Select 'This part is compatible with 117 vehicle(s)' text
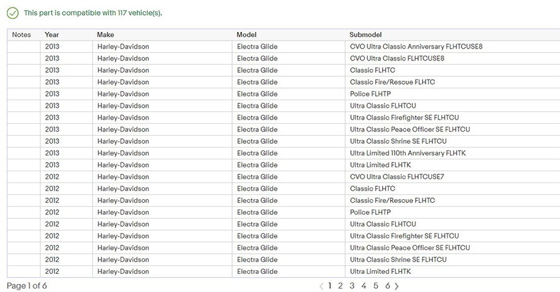 (x=93, y=13)
